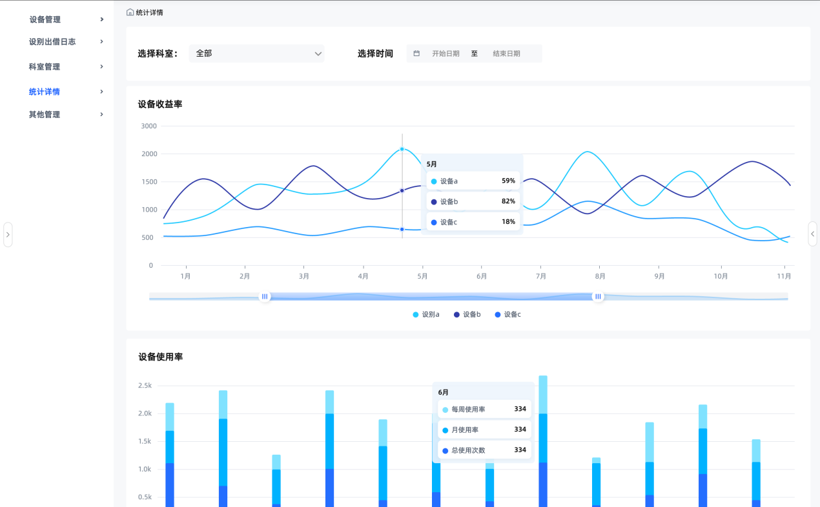Click the left handle of the chart zoom slider
This screenshot has width=820, height=507.
pyautogui.click(x=264, y=297)
